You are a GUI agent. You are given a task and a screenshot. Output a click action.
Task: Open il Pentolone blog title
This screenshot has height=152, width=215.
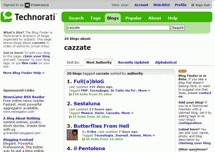(89, 149)
